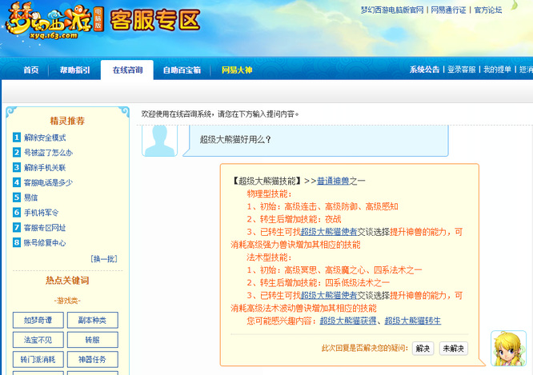Mark the reply as 未解决
Screen dimensions: 533x375
point(454,349)
